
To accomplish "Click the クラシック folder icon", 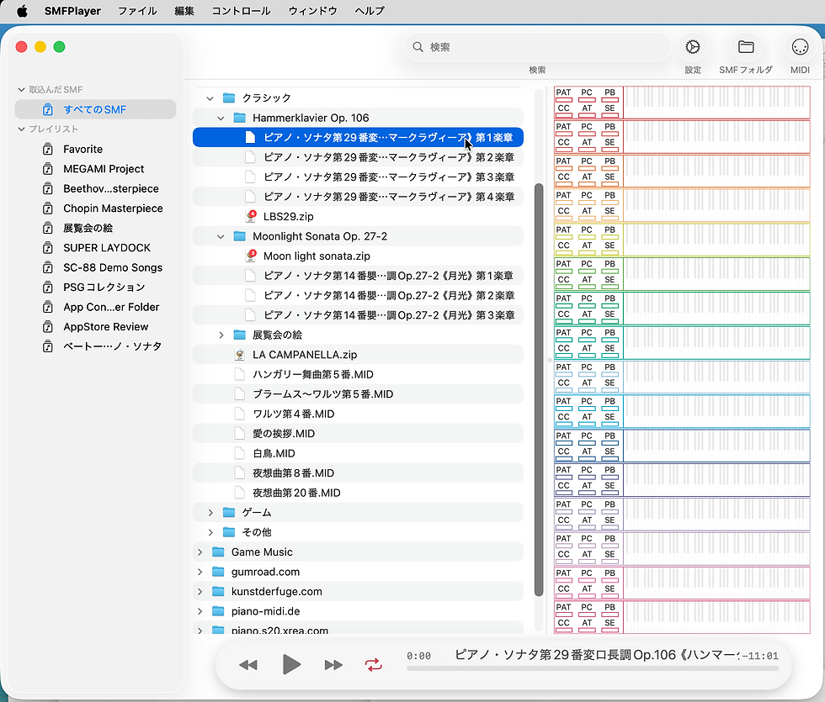I will tap(229, 98).
